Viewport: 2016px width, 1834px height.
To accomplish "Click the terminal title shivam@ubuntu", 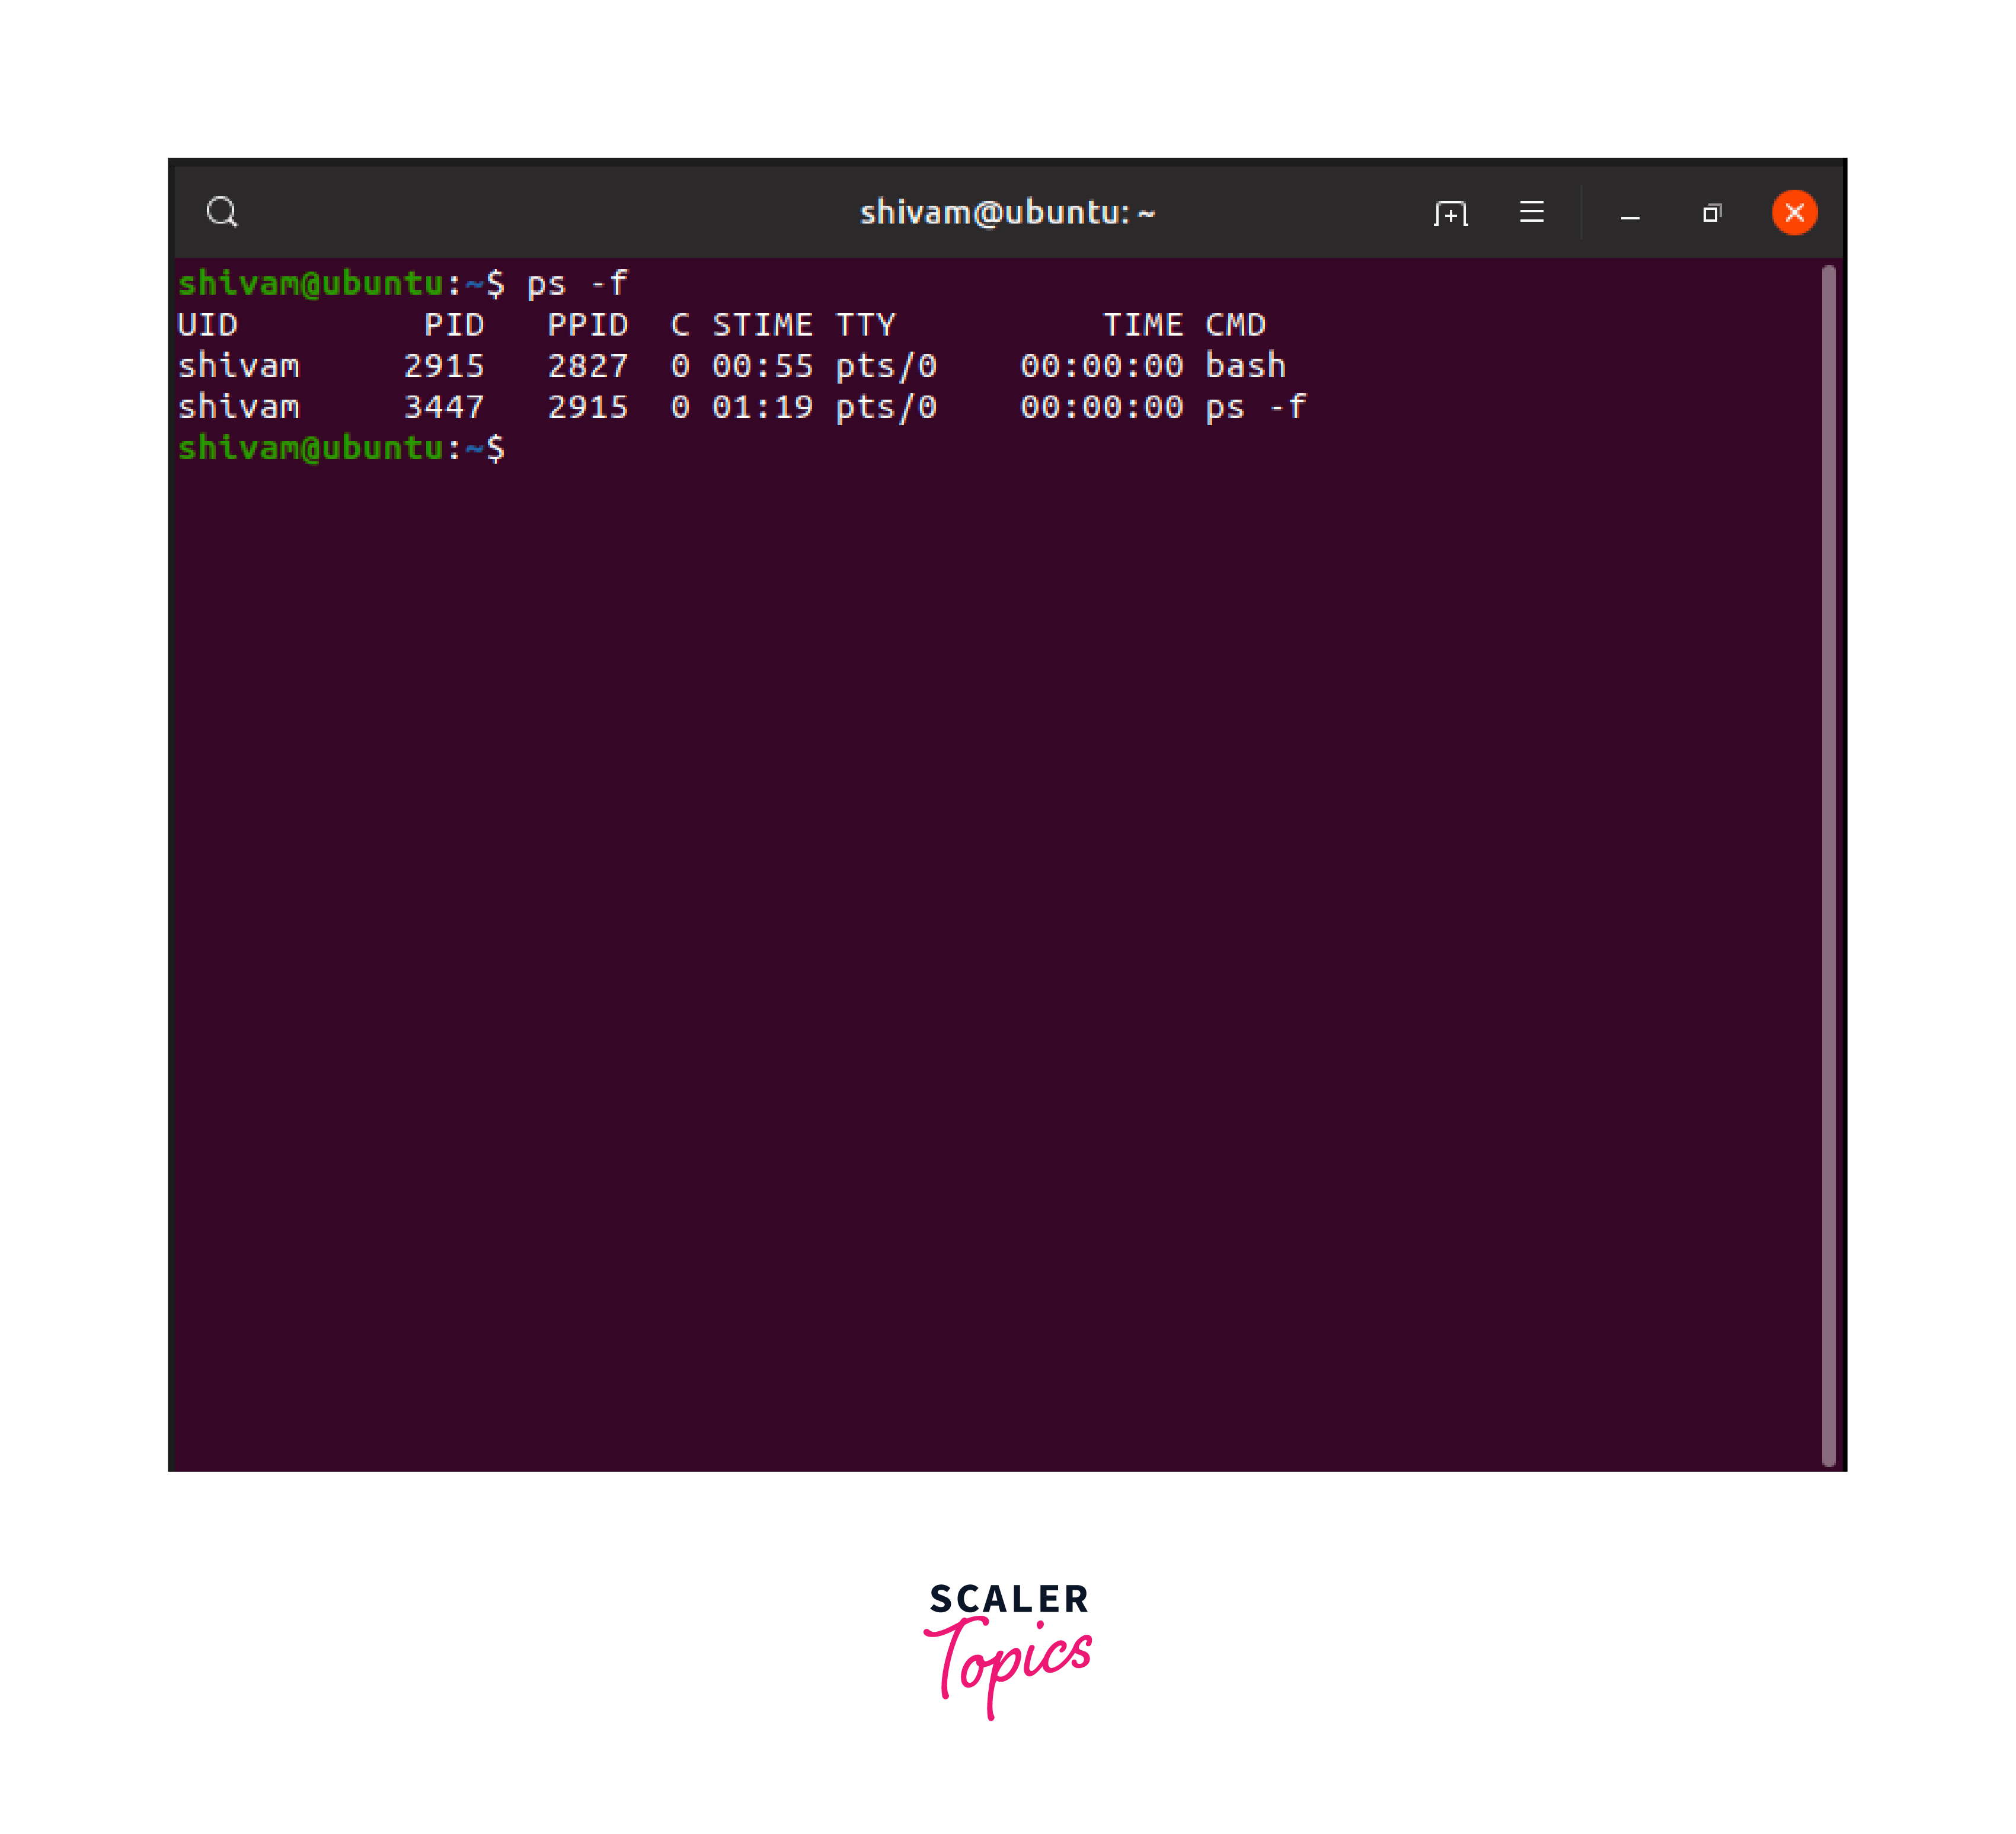I will point(1007,212).
